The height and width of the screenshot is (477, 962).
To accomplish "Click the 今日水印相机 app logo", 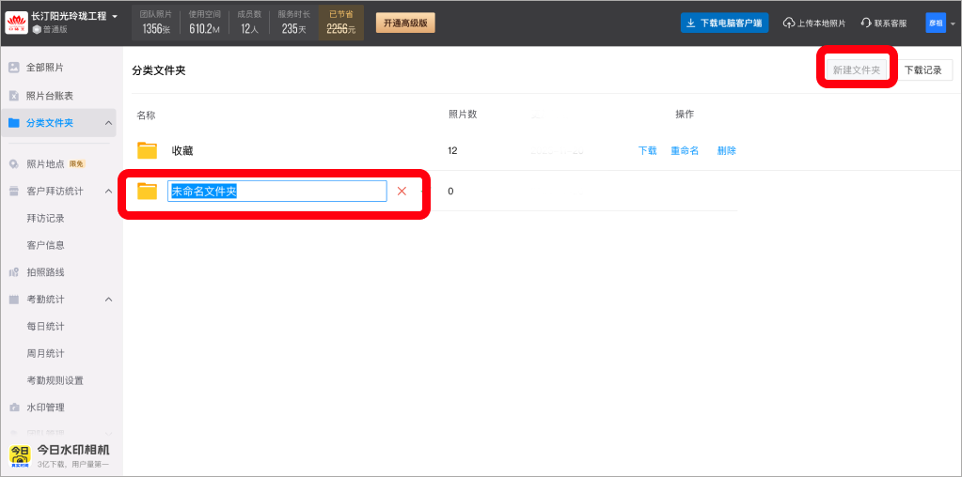I will 20,455.
